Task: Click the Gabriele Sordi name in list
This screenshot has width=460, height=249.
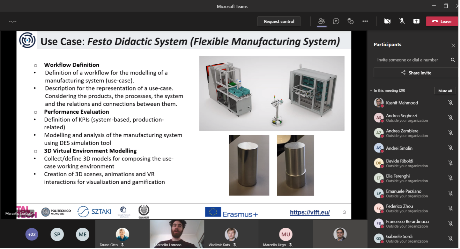Action: [399, 236]
